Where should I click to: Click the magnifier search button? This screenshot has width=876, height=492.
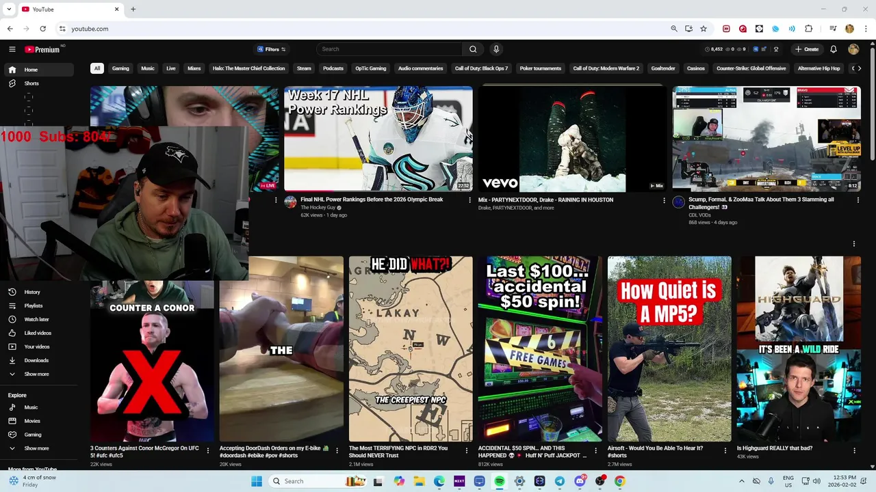[473, 49]
